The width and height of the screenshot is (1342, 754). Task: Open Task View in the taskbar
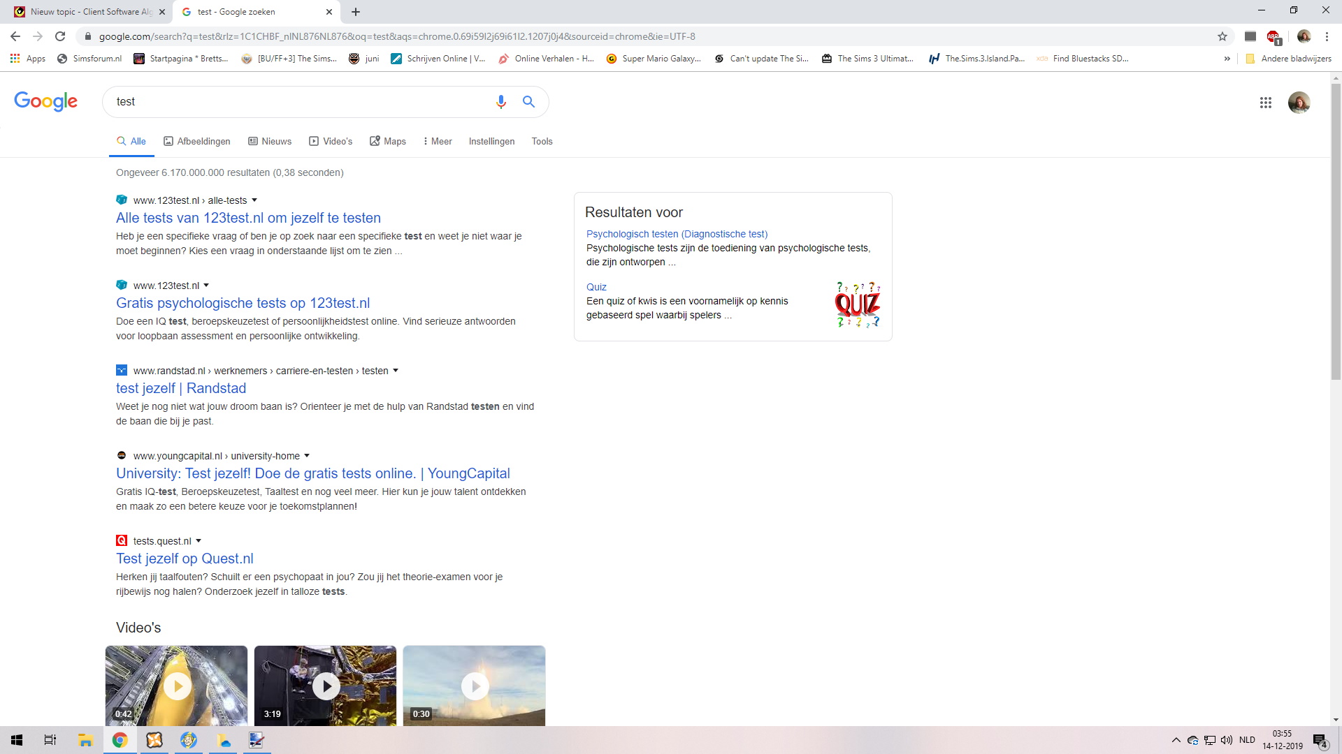(50, 740)
